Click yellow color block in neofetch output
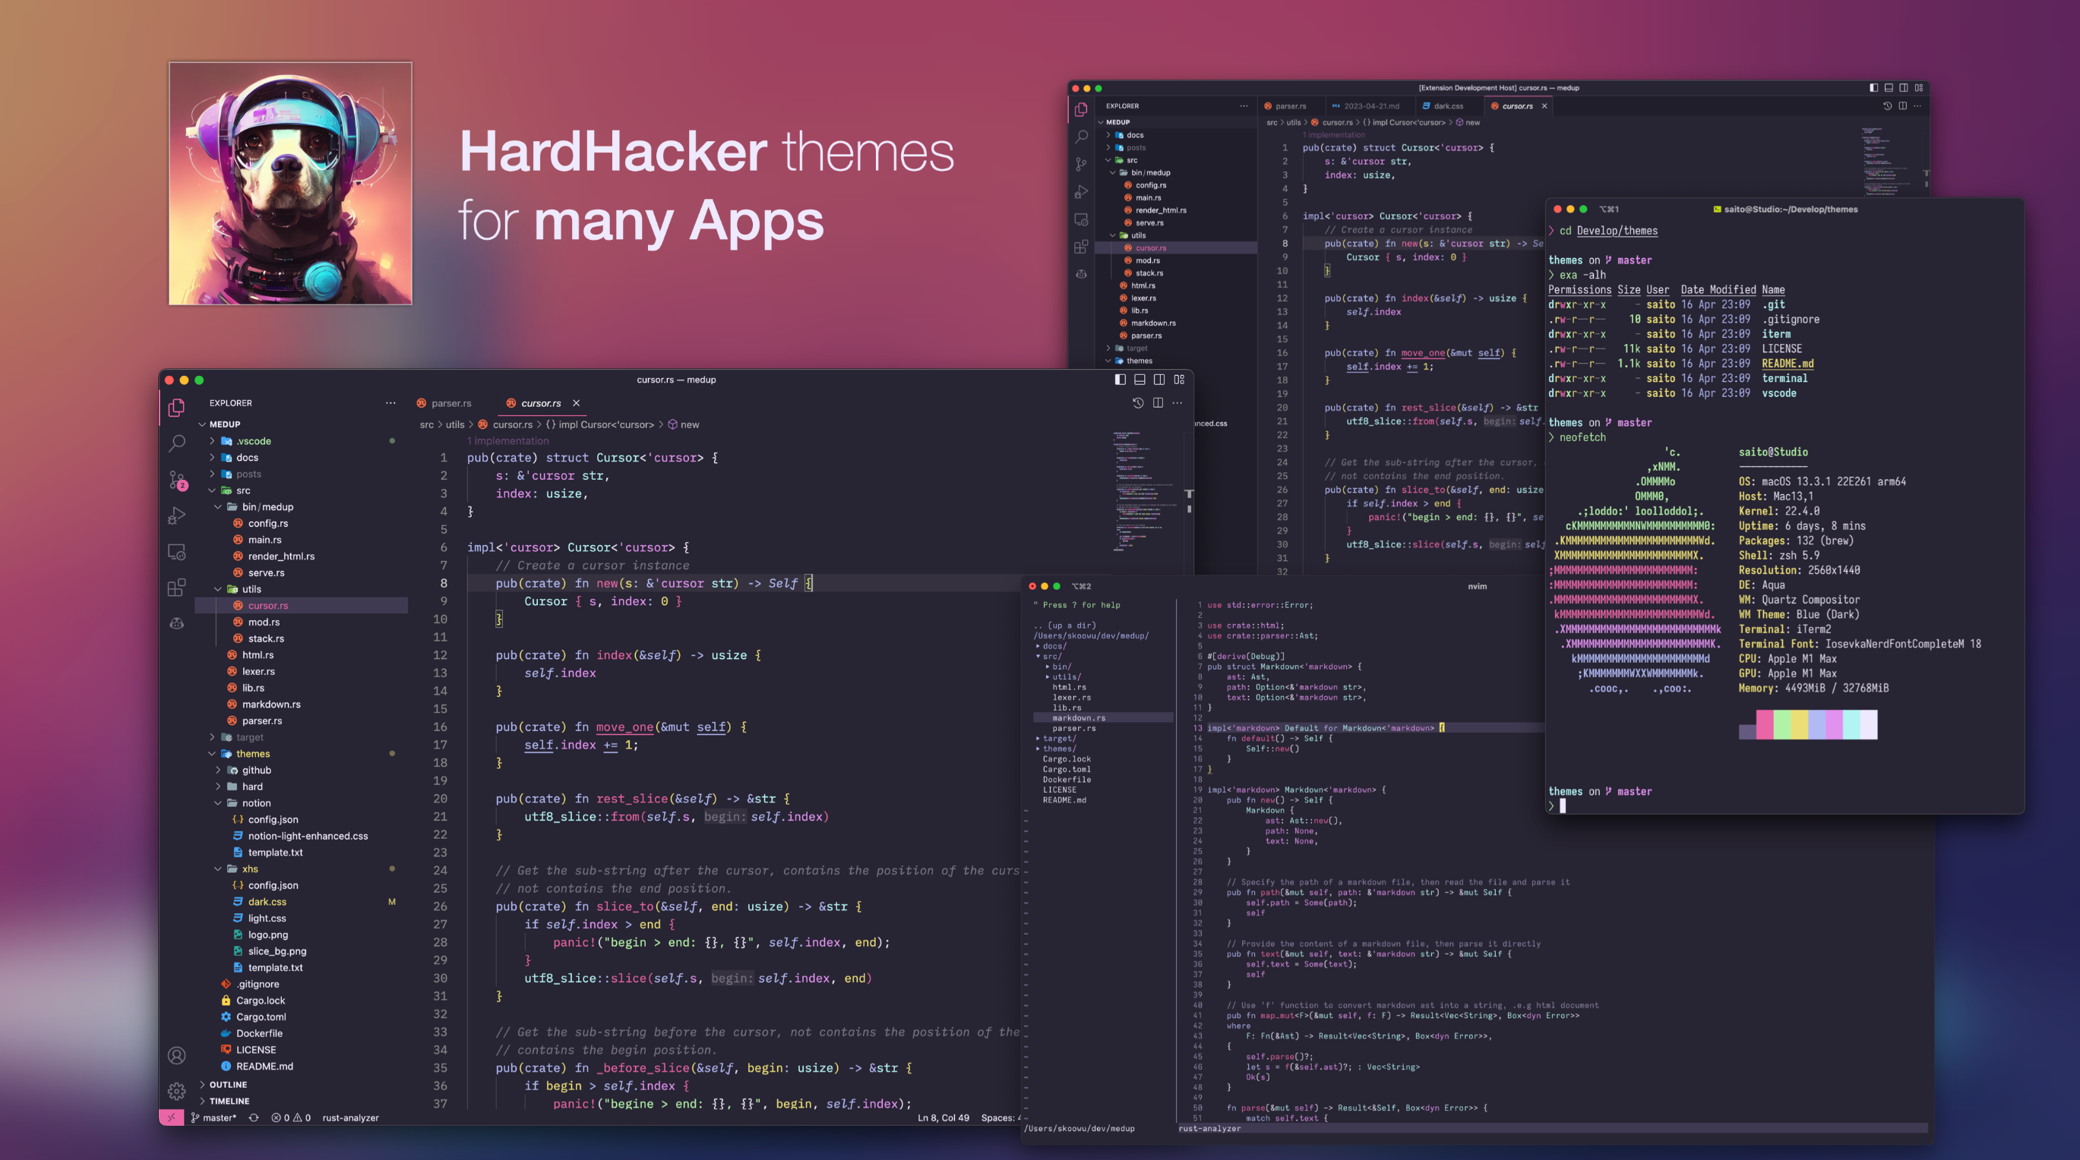Screen dimensions: 2080x1160 (1799, 724)
